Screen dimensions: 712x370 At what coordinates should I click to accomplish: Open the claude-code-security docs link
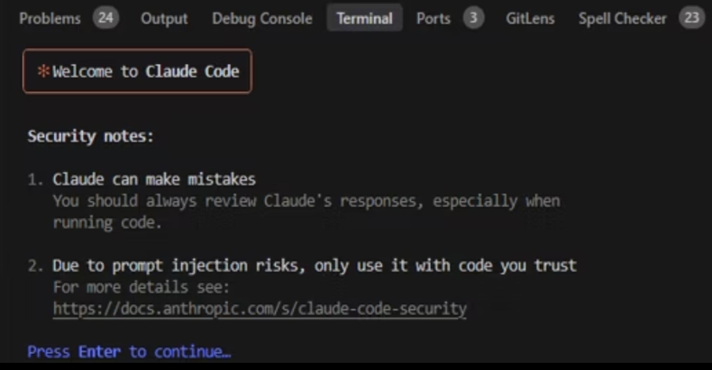pos(260,309)
